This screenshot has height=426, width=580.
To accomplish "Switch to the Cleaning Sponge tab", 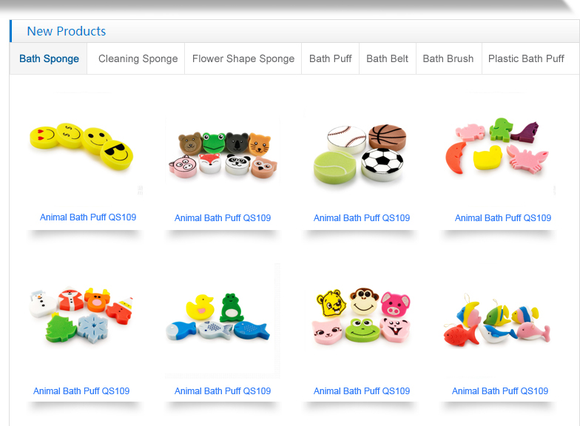I will (x=138, y=59).
